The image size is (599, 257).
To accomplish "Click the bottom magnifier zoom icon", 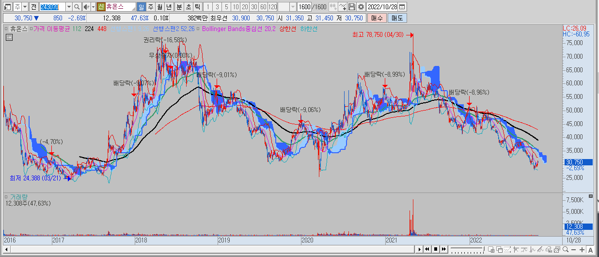I will coord(565,250).
